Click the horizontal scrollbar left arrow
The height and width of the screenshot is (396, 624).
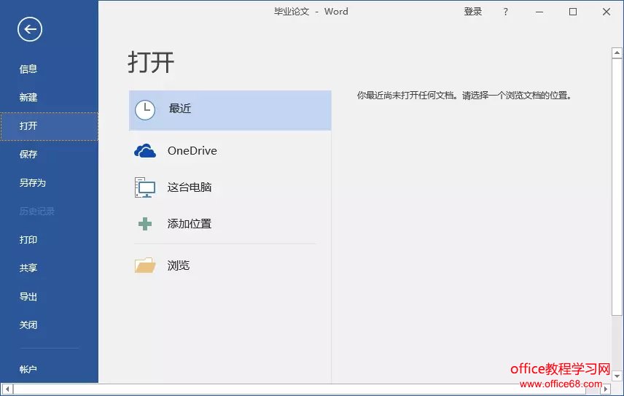click(x=7, y=389)
